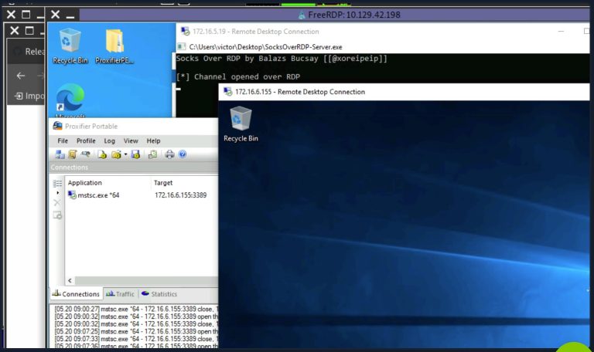Screen dimensions: 594x352
Task: Click 'Channel opened over RDP' console line
Action: tap(238, 76)
